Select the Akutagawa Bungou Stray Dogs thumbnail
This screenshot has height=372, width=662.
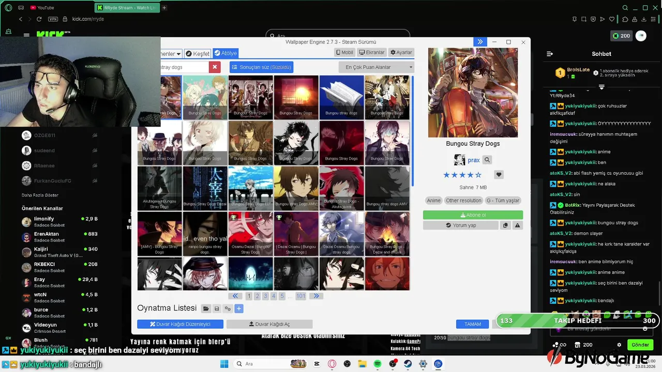[159, 188]
